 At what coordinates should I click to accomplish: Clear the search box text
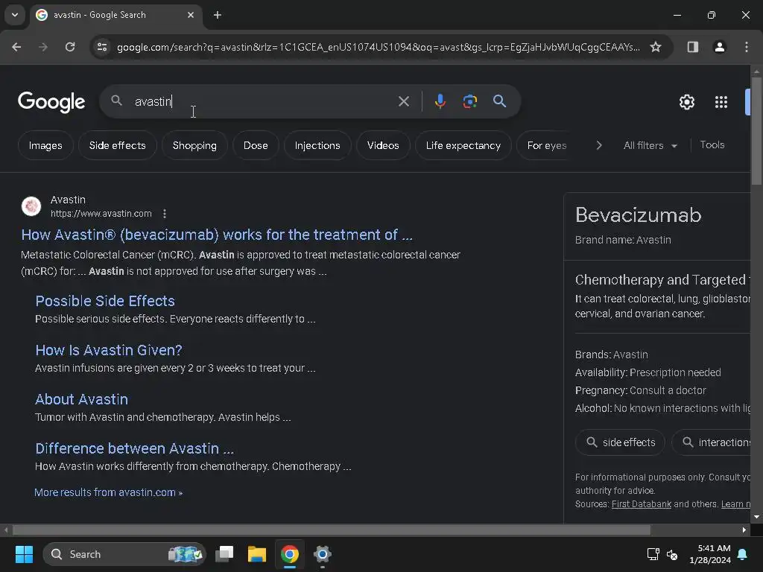pyautogui.click(x=403, y=101)
